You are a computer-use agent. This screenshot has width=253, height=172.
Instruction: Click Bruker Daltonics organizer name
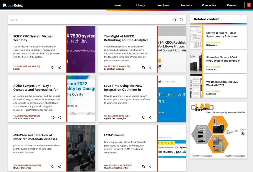tap(22, 168)
